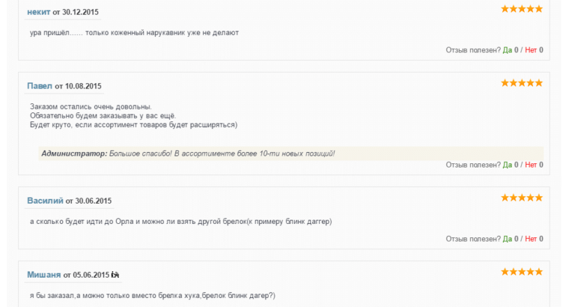The height and width of the screenshot is (307, 563).
Task: Click the star rating on Мишаня's review
Action: 522,272
